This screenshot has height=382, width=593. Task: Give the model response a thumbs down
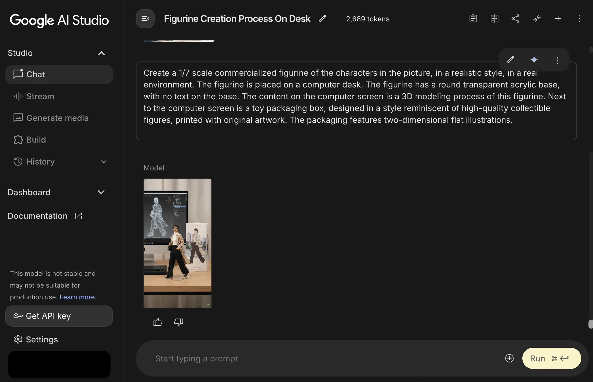(x=178, y=322)
